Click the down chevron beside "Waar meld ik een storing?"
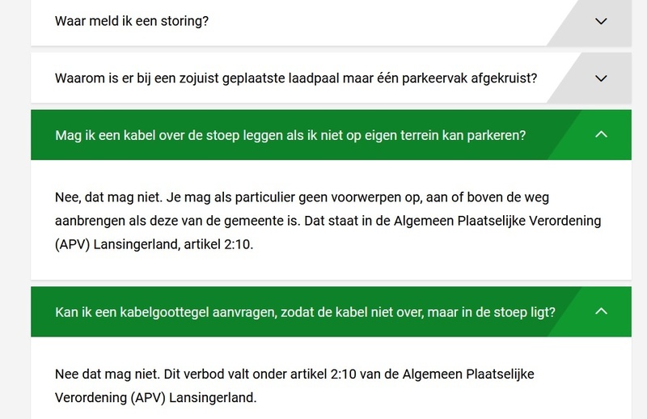 point(600,22)
